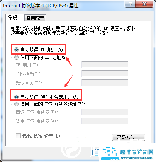This screenshot has height=162, width=156.
Task: Focus the 默认网关 input field
Action: point(105,83)
